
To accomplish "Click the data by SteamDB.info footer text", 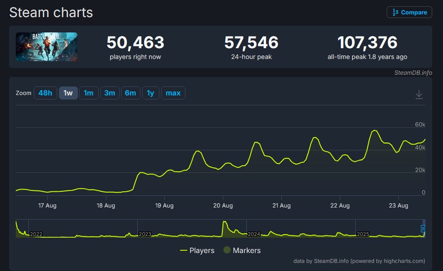I will point(359,261).
